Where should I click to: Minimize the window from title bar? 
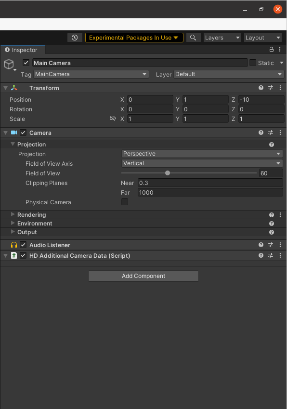[245, 10]
